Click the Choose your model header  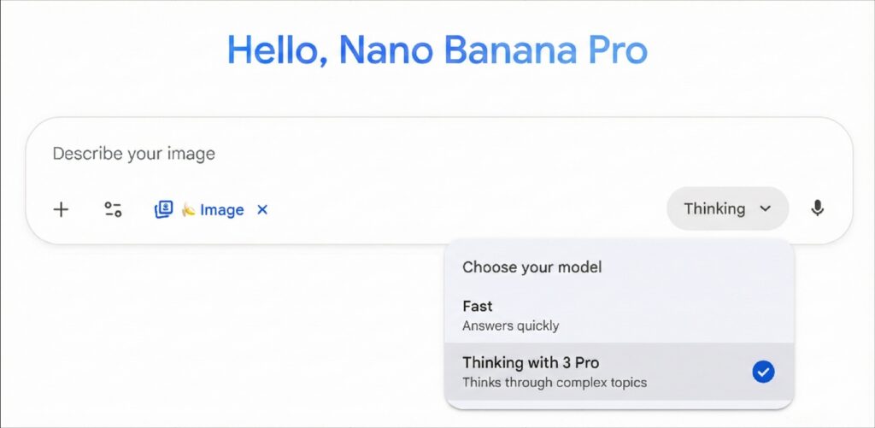pos(531,267)
